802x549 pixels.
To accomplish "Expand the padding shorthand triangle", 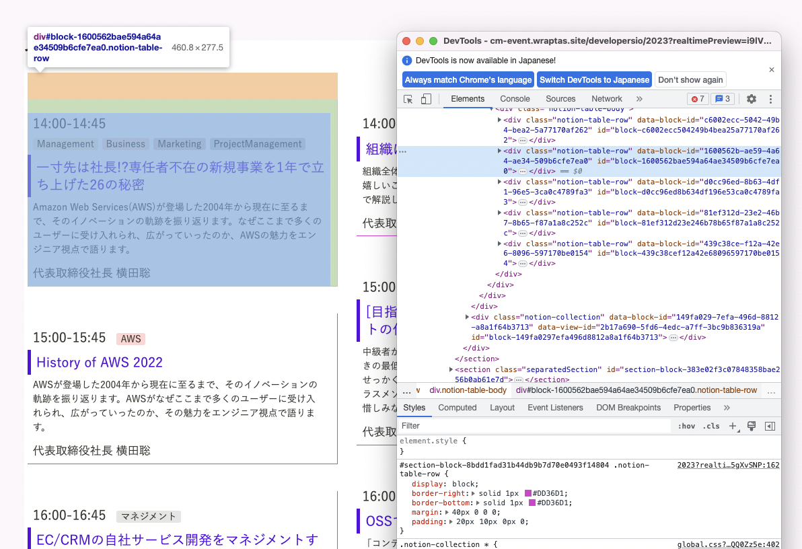I will (451, 522).
